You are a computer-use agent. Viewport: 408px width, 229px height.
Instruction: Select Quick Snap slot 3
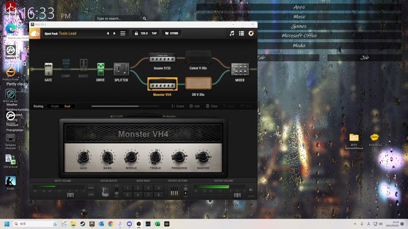point(148,188)
